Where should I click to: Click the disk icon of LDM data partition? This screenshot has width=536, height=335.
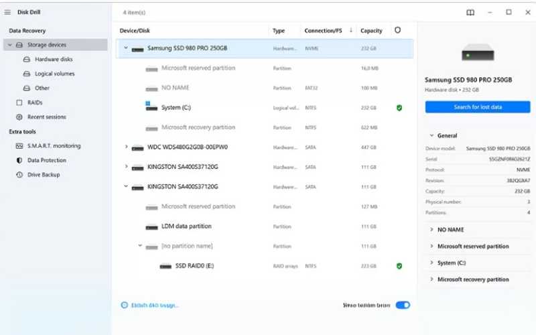[x=151, y=227]
